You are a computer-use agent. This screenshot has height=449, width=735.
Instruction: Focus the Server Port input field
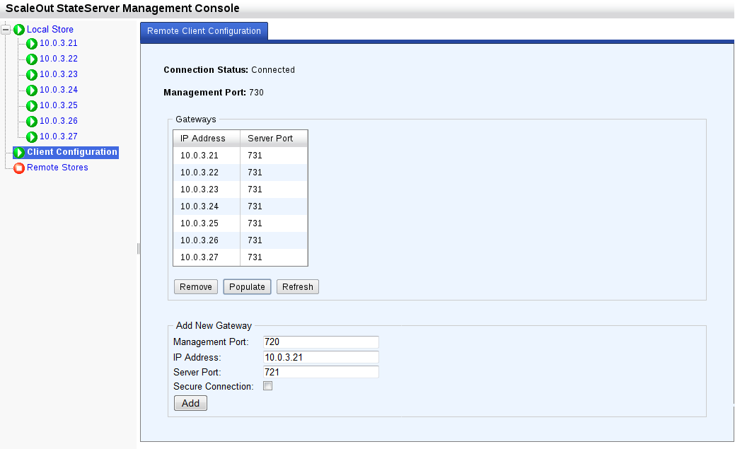pyautogui.click(x=321, y=372)
